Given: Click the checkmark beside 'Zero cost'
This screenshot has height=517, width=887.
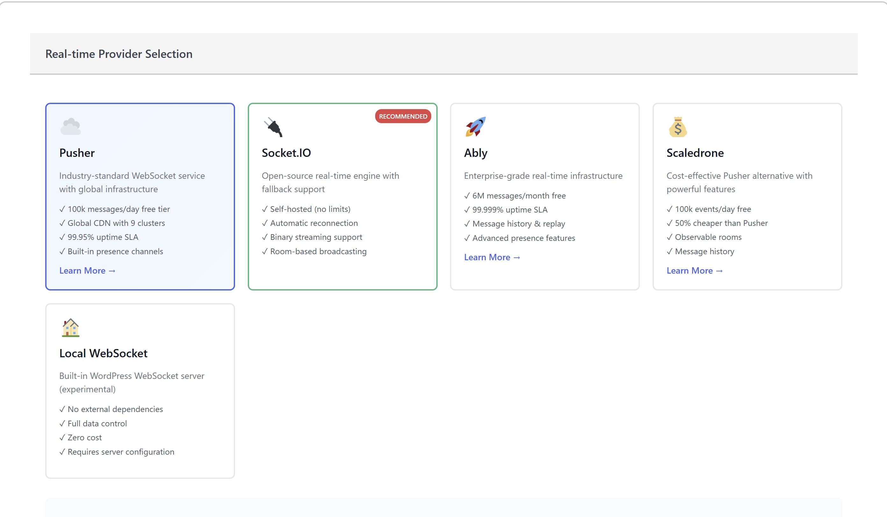Looking at the screenshot, I should pyautogui.click(x=63, y=437).
